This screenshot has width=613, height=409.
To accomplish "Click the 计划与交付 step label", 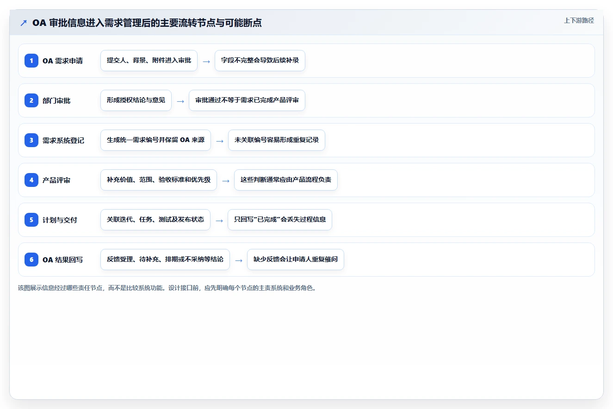I will click(60, 220).
